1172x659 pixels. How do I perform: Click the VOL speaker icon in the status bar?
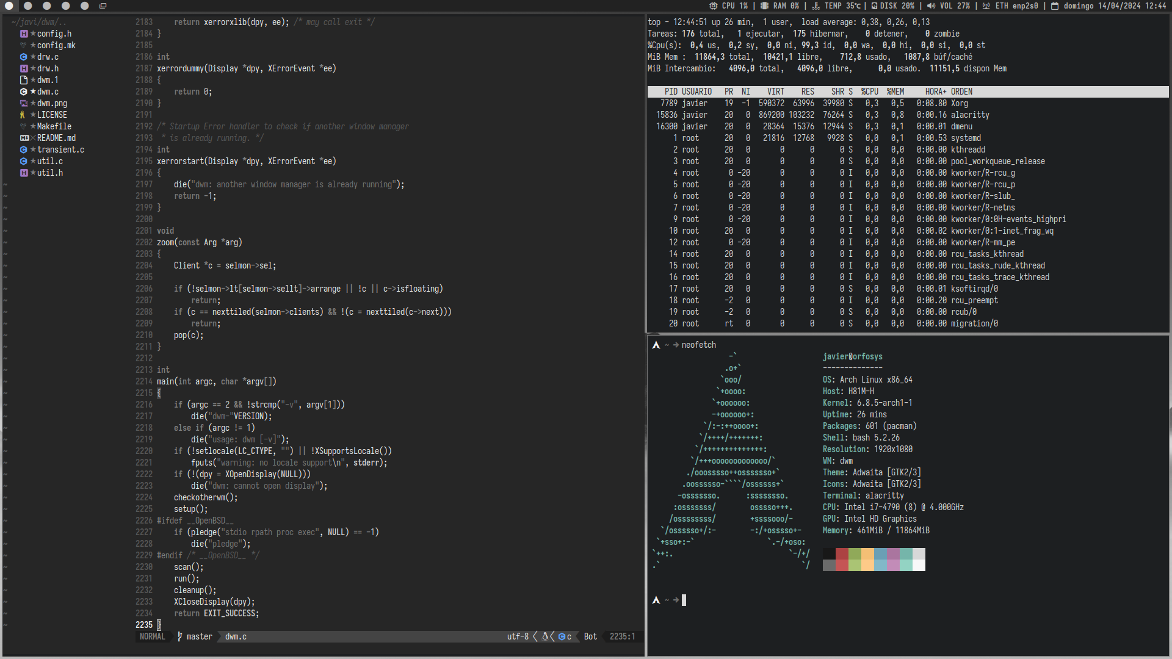[x=931, y=5]
